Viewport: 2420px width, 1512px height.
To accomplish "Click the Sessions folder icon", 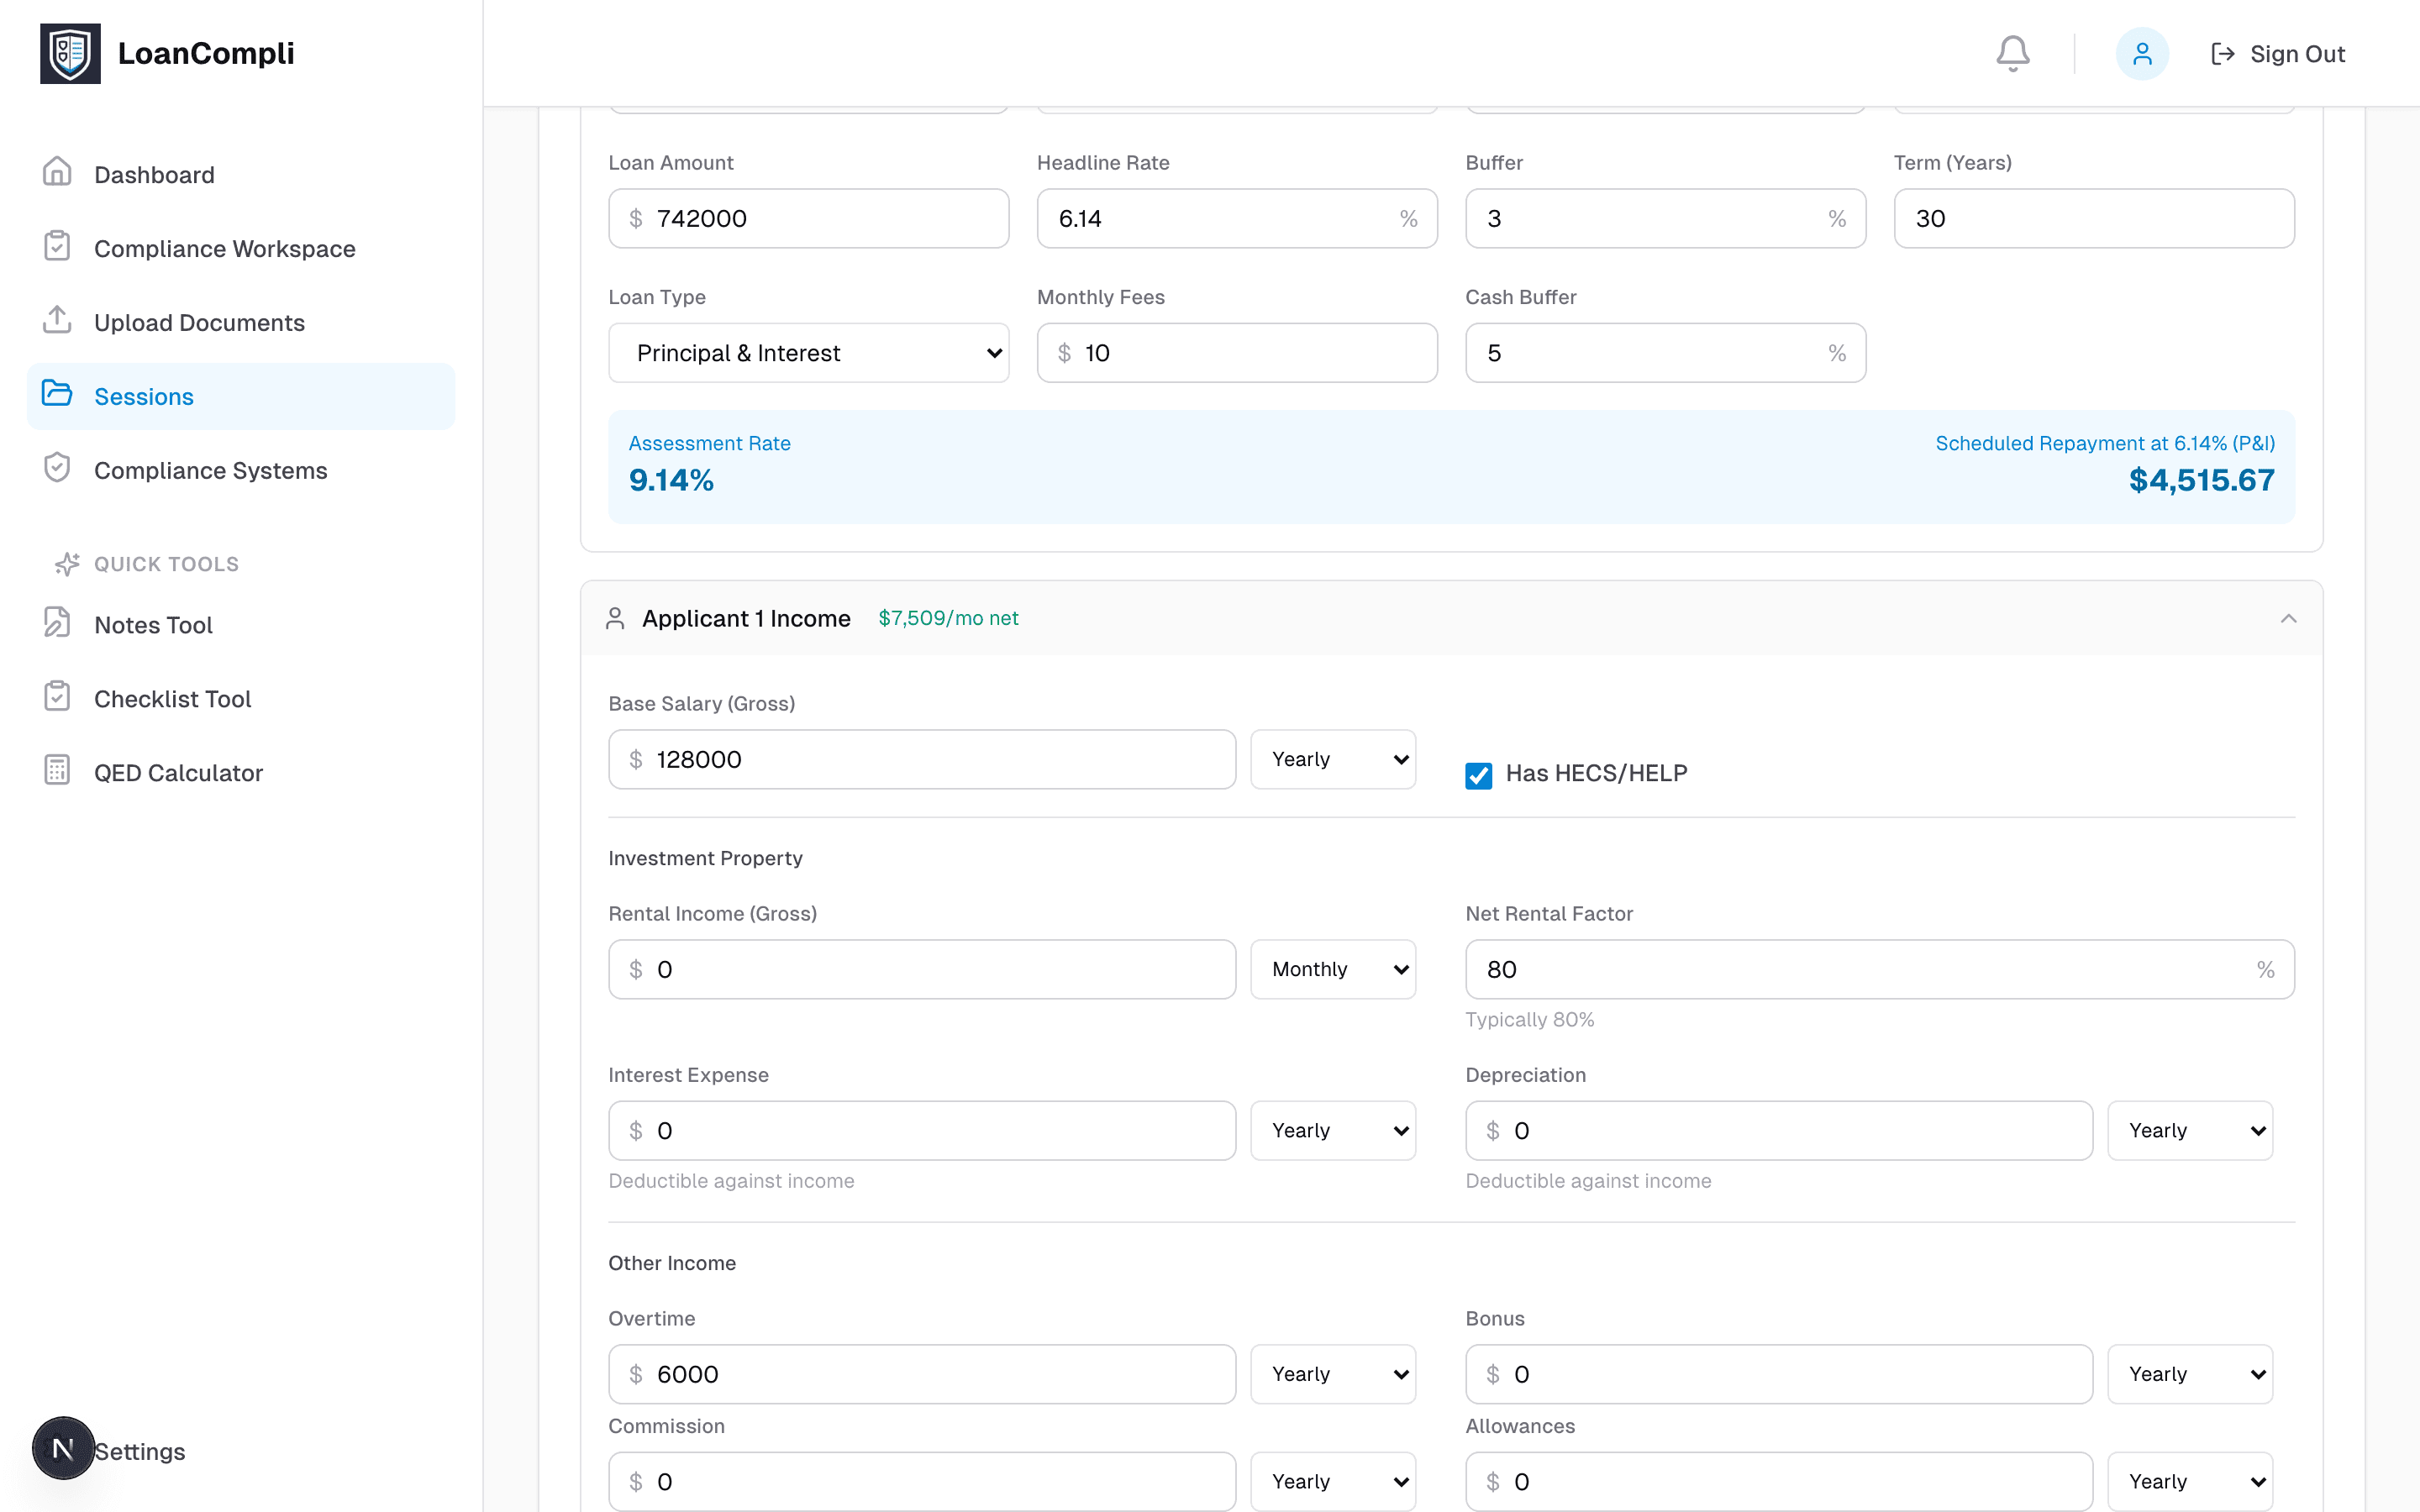I will pyautogui.click(x=57, y=394).
